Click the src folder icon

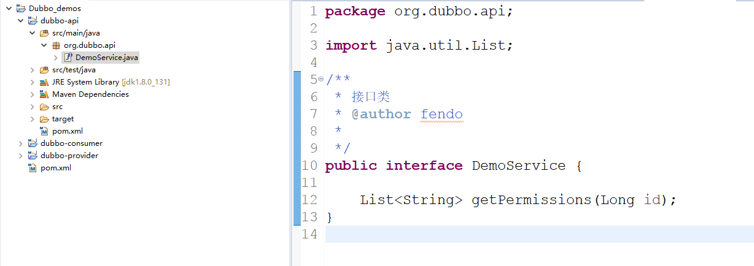point(44,107)
